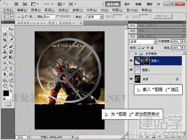Enable the 消除锯齿 checkbox

[x=58, y=16]
